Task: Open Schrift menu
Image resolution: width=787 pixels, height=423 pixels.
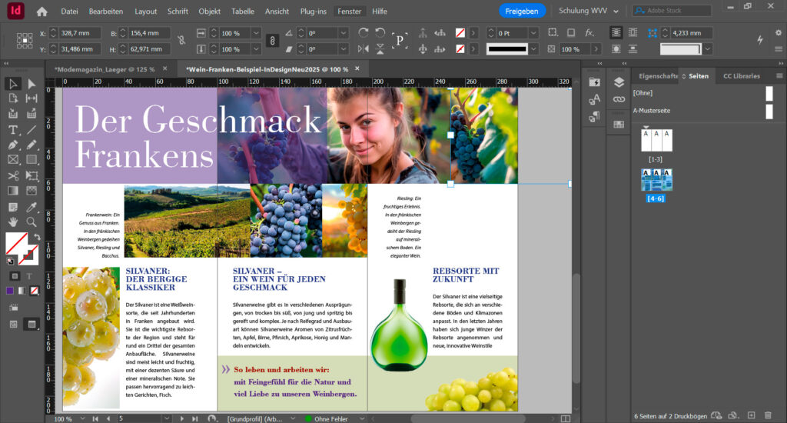Action: tap(178, 11)
